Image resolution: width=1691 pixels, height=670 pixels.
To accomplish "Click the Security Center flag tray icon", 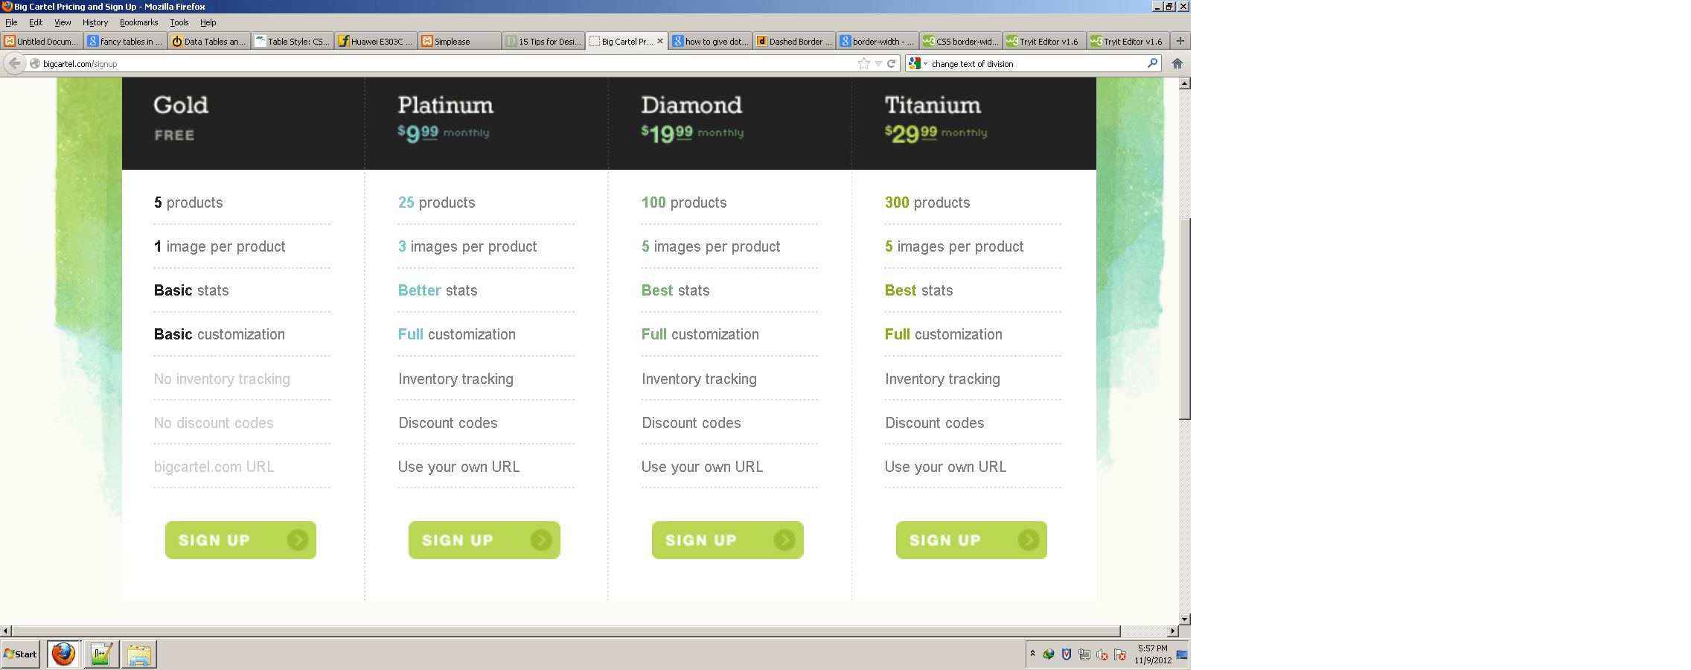I will (1119, 654).
